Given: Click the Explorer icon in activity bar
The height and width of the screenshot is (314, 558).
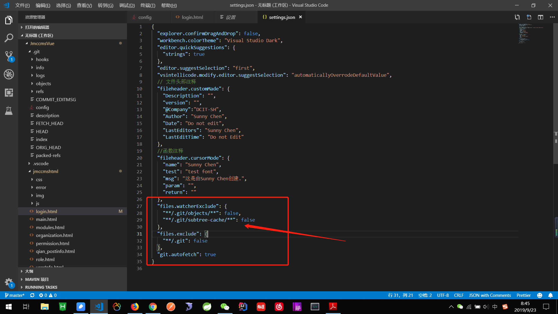Looking at the screenshot, I should (x=8, y=20).
